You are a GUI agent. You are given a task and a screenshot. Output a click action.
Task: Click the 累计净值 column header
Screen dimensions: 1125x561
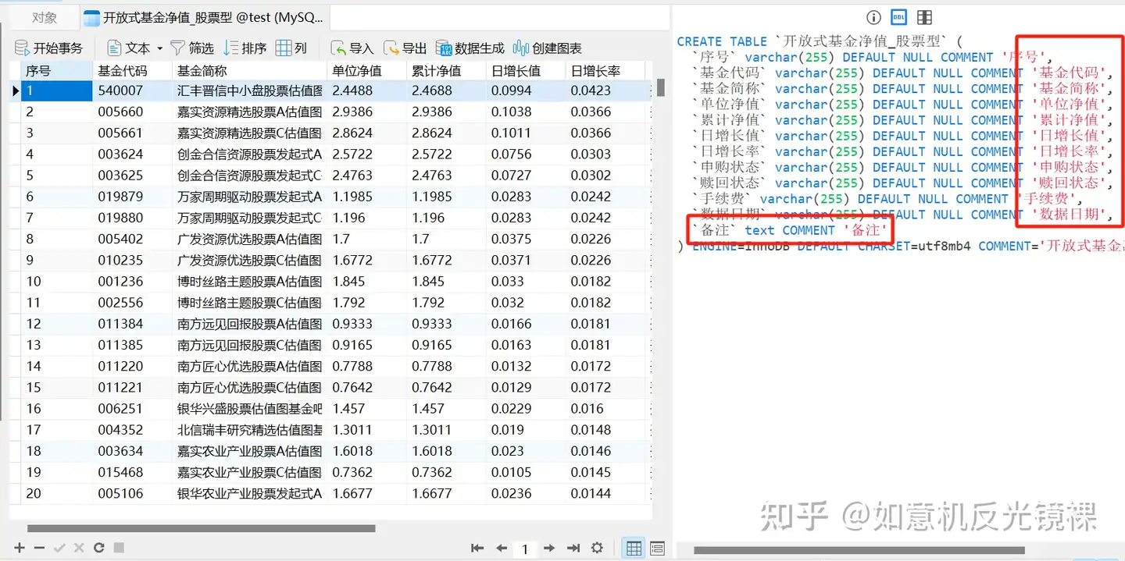pos(446,70)
